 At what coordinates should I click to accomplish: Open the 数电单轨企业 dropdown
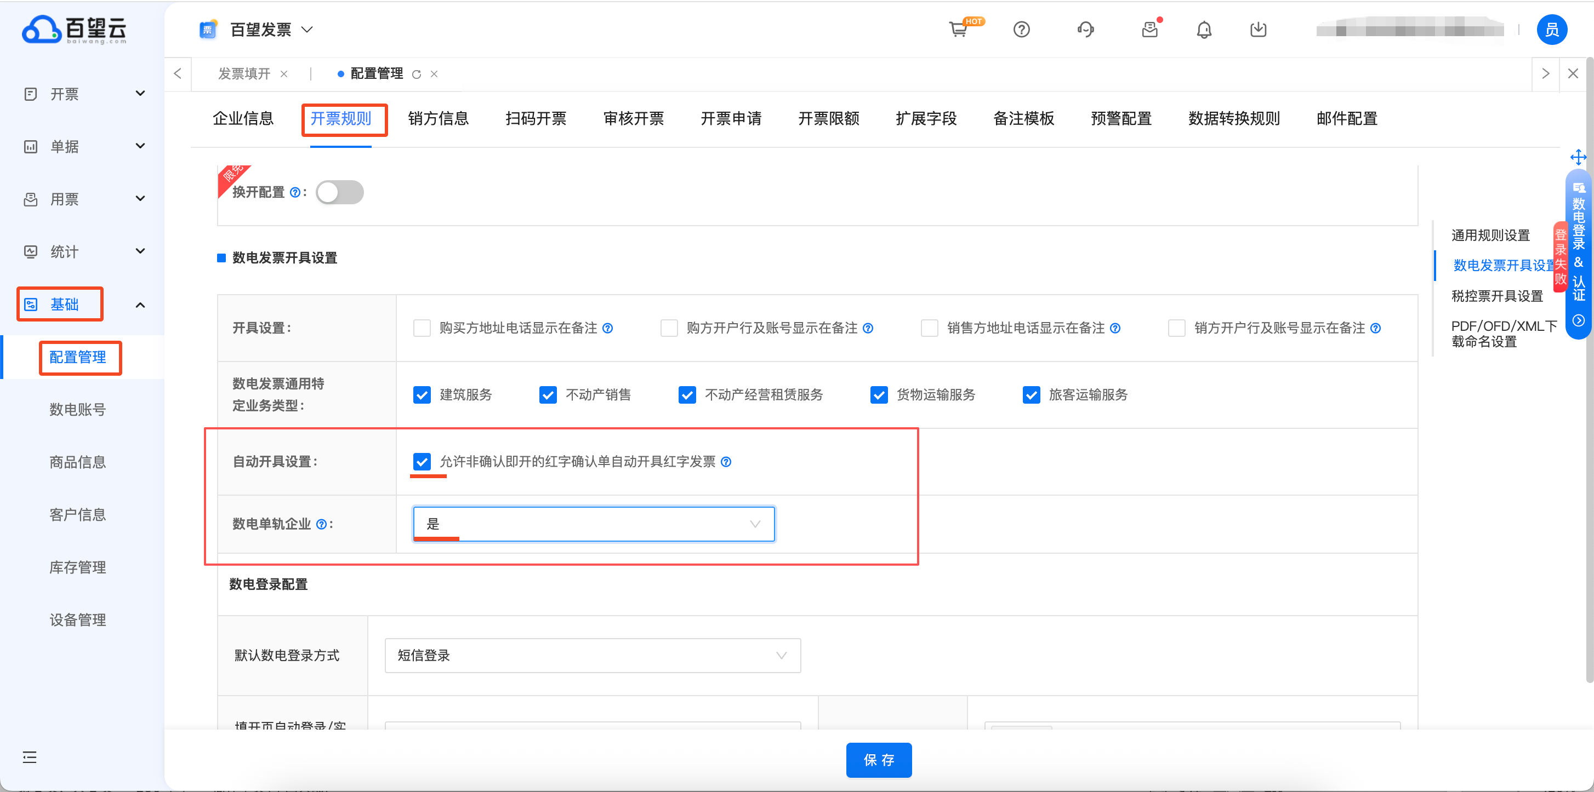594,524
